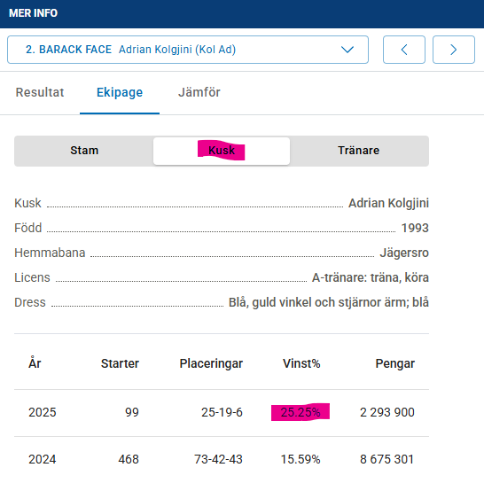Switch to the Resultat tab
Viewport: 484px width, 483px height.
[40, 92]
